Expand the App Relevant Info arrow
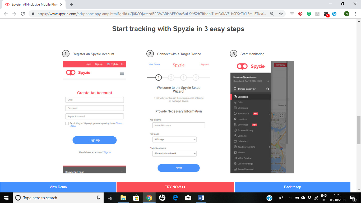The width and height of the screenshot is (361, 203). [x=270, y=147]
